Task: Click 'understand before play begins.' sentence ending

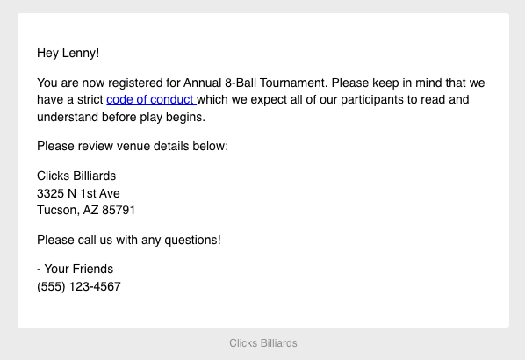Action: tap(121, 117)
